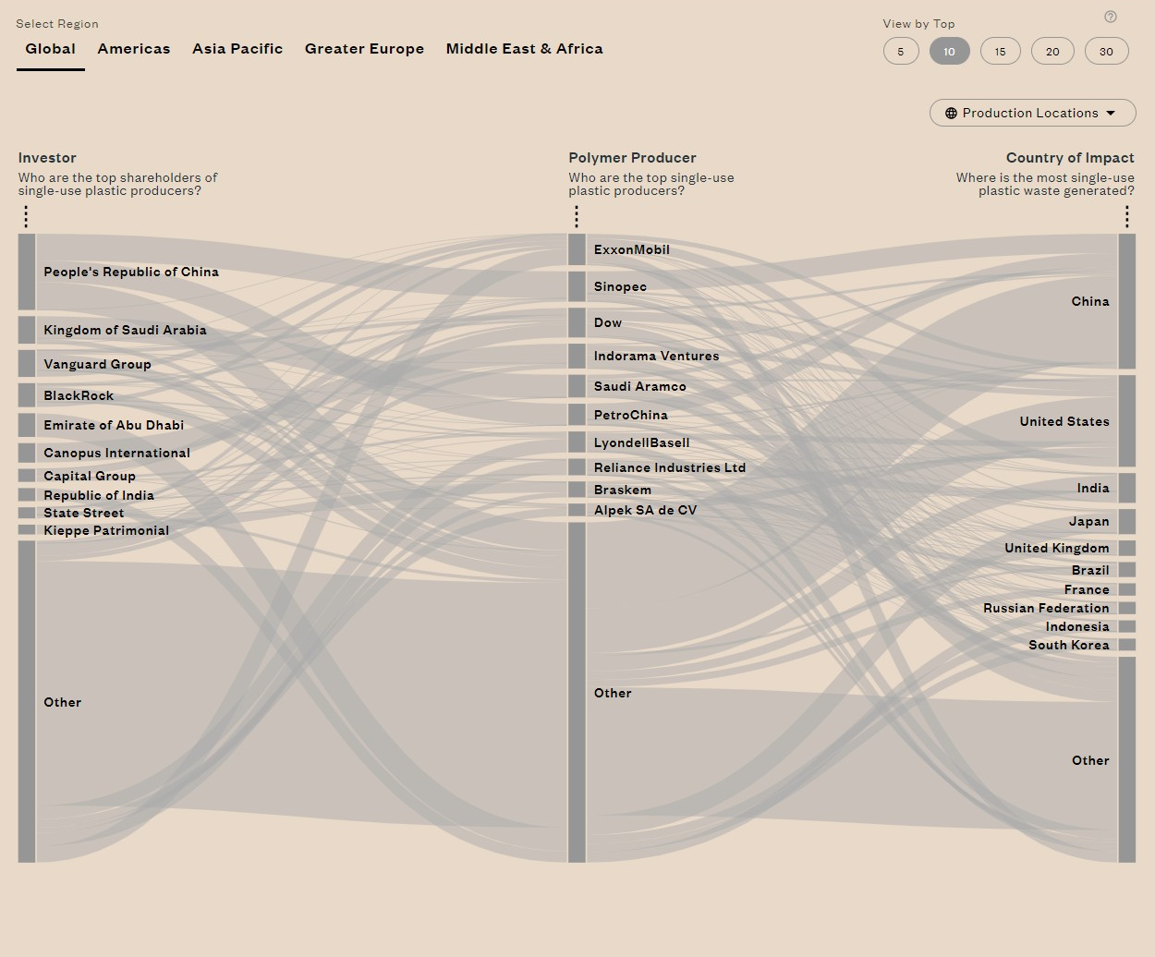Switch to the Americas region tab

(x=134, y=49)
